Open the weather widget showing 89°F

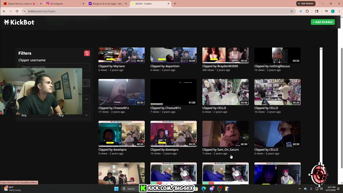12,188
